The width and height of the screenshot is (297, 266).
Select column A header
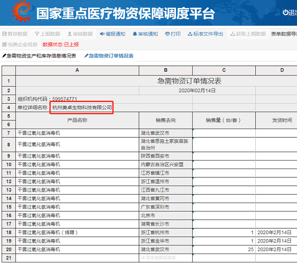click(x=77, y=70)
